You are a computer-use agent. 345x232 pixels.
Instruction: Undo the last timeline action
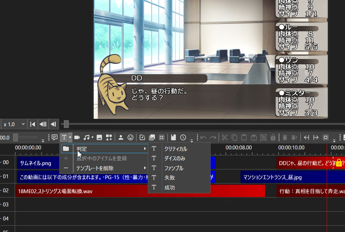pyautogui.click(x=203, y=137)
